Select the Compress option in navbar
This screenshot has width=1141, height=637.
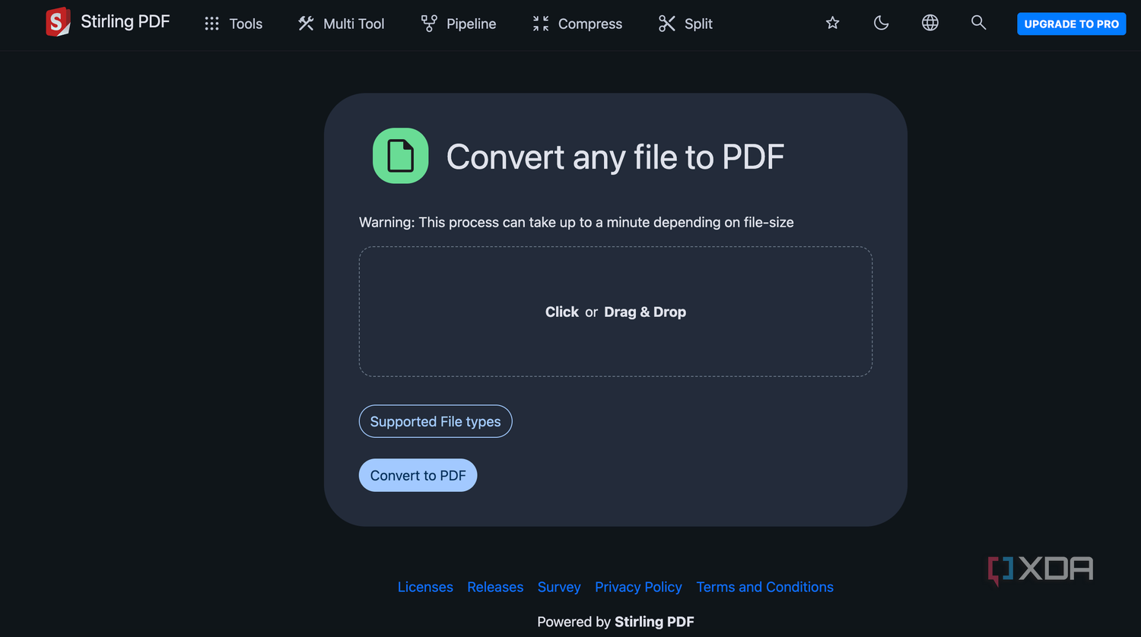tap(577, 24)
